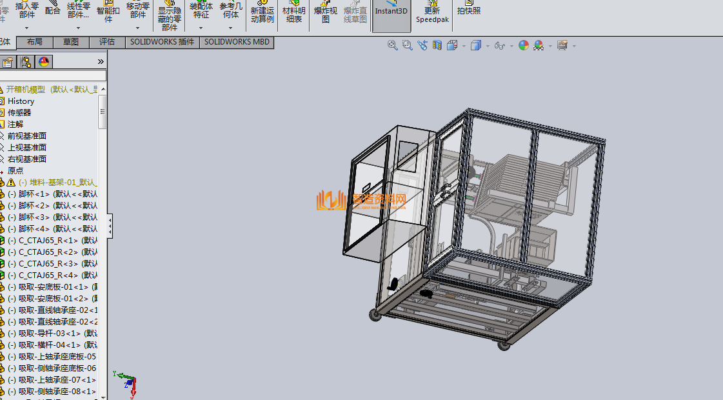Image resolution: width=723 pixels, height=400 pixels.
Task: Switch to the 草图 tab
Action: [71, 42]
